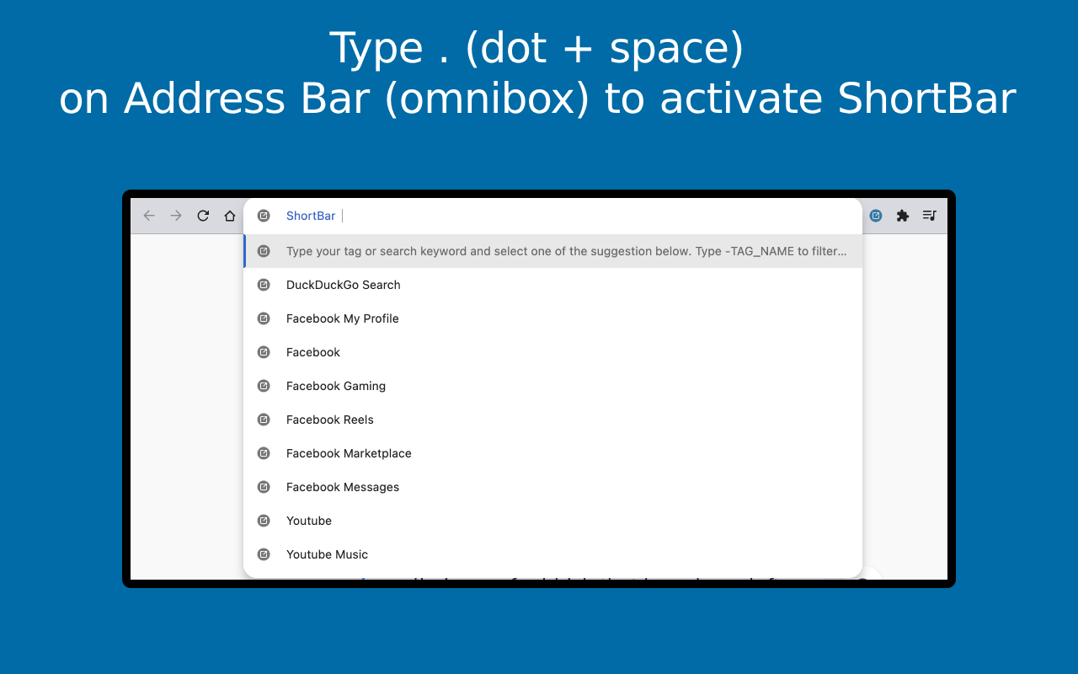Open the Facebook Reels suggestion
The image size is (1078, 674).
coord(552,420)
